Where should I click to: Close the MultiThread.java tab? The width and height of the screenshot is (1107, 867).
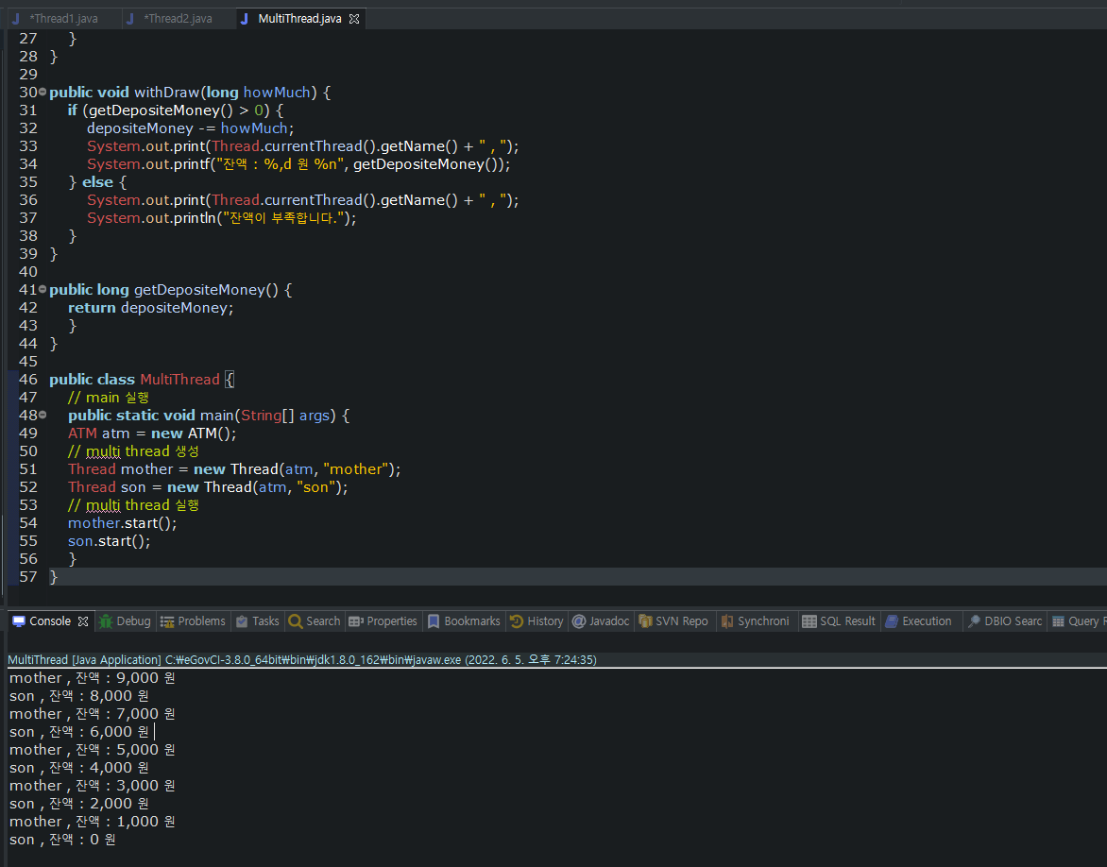pyautogui.click(x=354, y=19)
